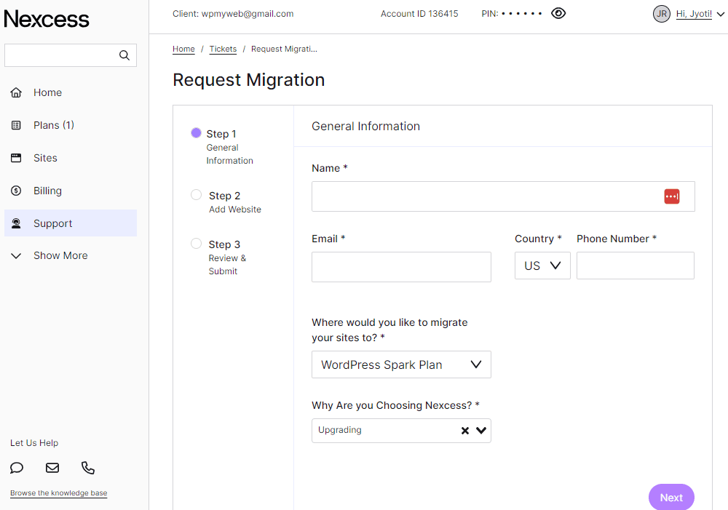Select the Step 2 circle indicator
Screen dimensions: 728x510
tap(195, 194)
